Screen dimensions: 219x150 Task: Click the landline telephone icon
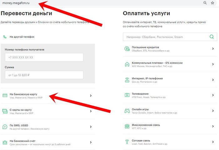(x=127, y=127)
